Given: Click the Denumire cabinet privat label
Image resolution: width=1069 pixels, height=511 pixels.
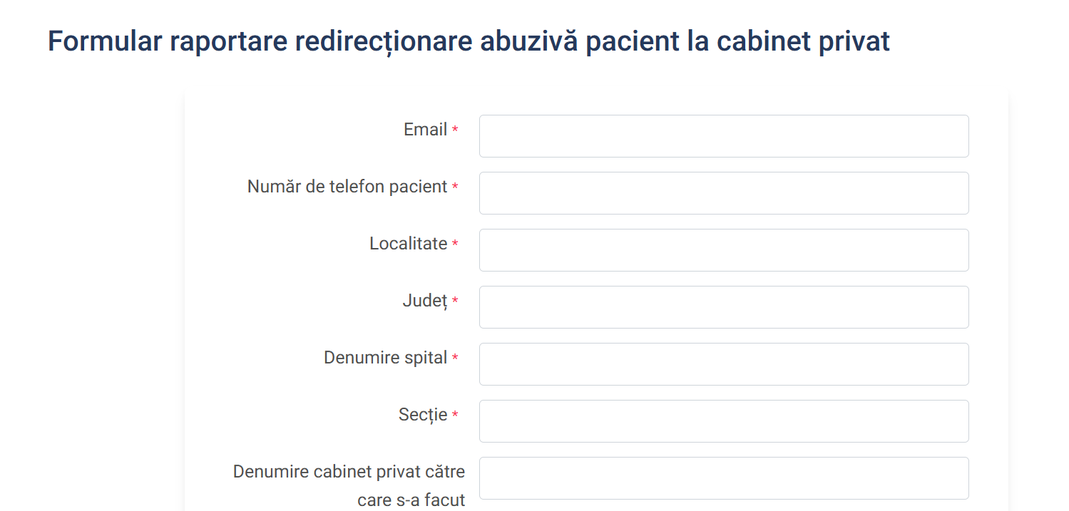Looking at the screenshot, I should [x=349, y=472].
